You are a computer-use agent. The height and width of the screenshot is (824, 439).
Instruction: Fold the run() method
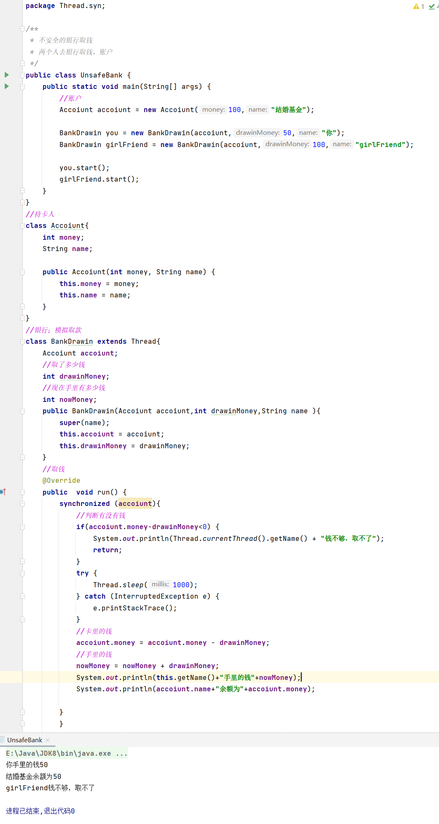coord(22,492)
